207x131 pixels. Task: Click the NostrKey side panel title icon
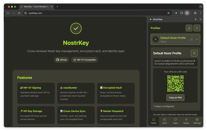pyautogui.click(x=150, y=20)
